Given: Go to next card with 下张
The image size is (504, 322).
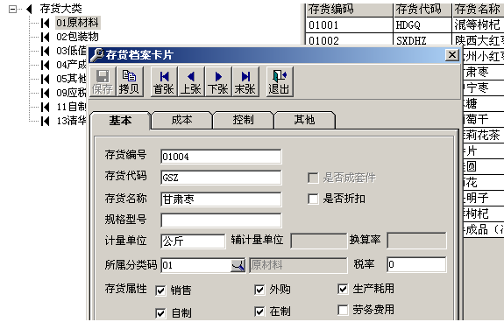Looking at the screenshot, I should [218, 81].
